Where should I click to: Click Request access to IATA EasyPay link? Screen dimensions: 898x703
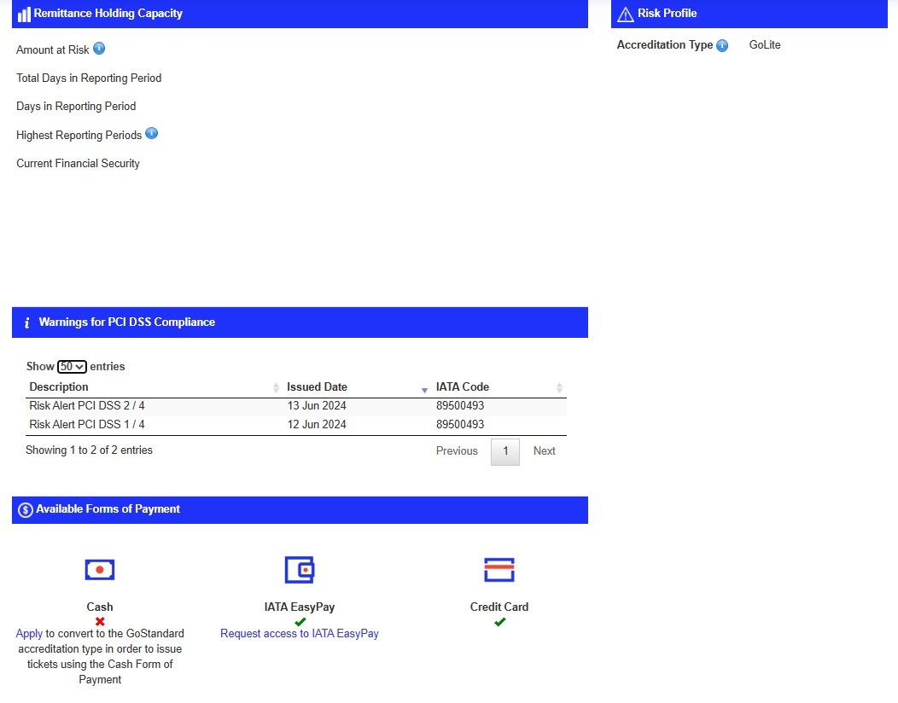[x=300, y=634]
